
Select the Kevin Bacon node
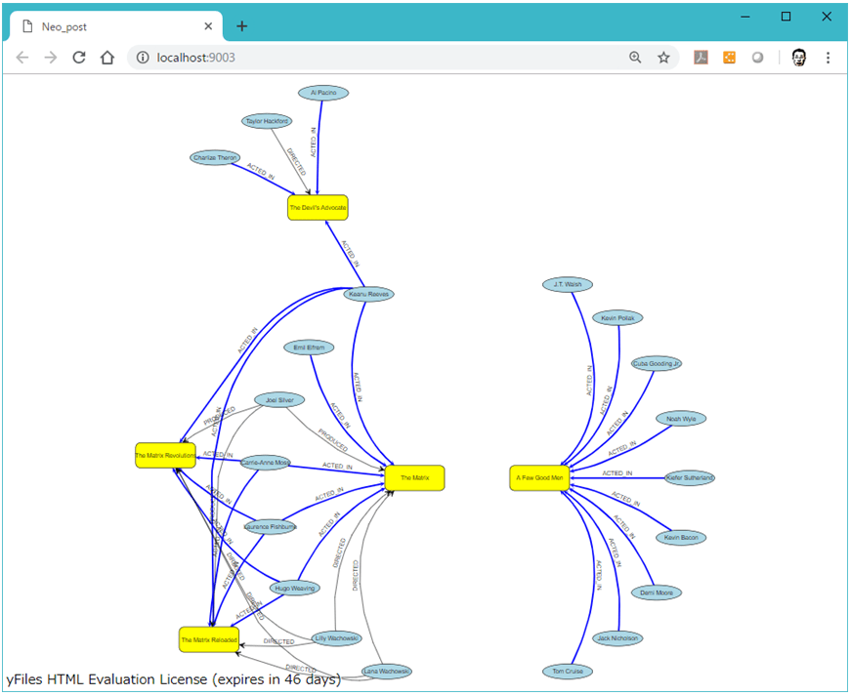[x=681, y=538]
